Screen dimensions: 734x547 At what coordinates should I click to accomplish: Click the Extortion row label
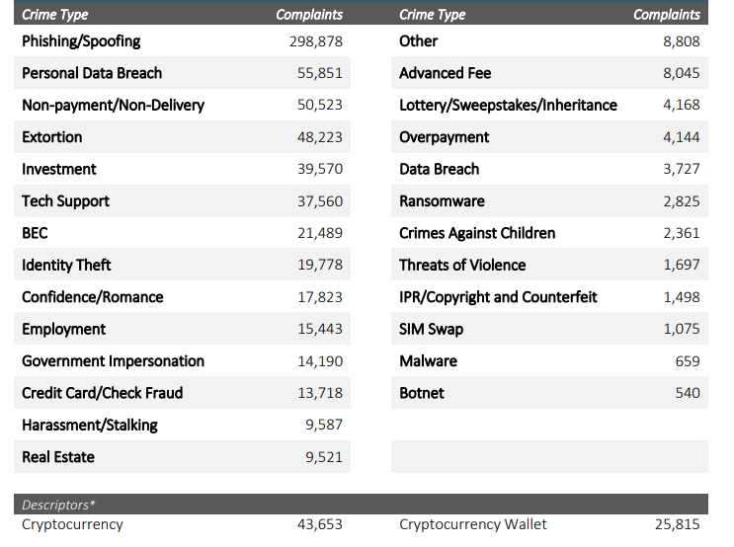click(x=52, y=137)
